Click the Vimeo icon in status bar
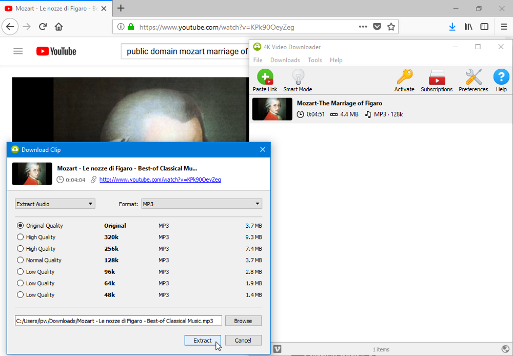This screenshot has width=513, height=356. (x=277, y=349)
